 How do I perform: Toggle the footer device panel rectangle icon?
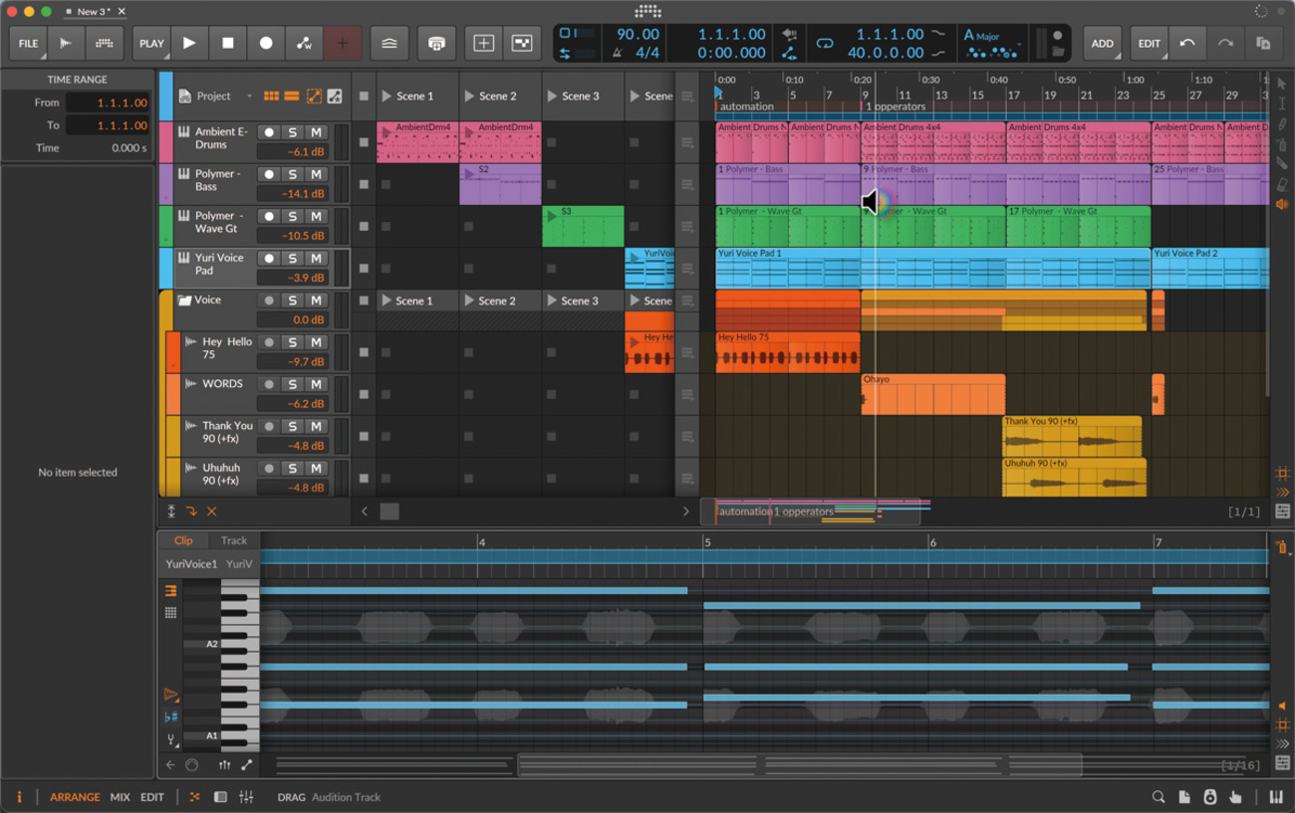coord(220,797)
